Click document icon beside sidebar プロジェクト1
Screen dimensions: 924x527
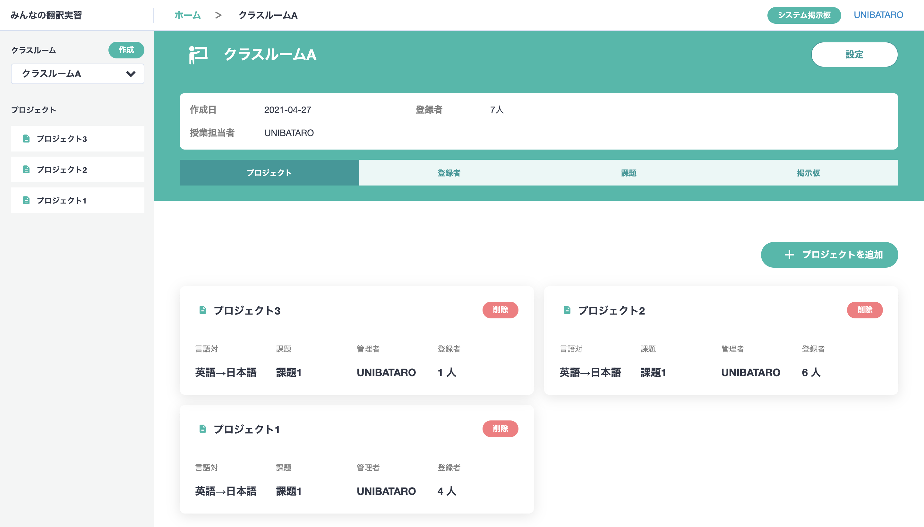(26, 200)
